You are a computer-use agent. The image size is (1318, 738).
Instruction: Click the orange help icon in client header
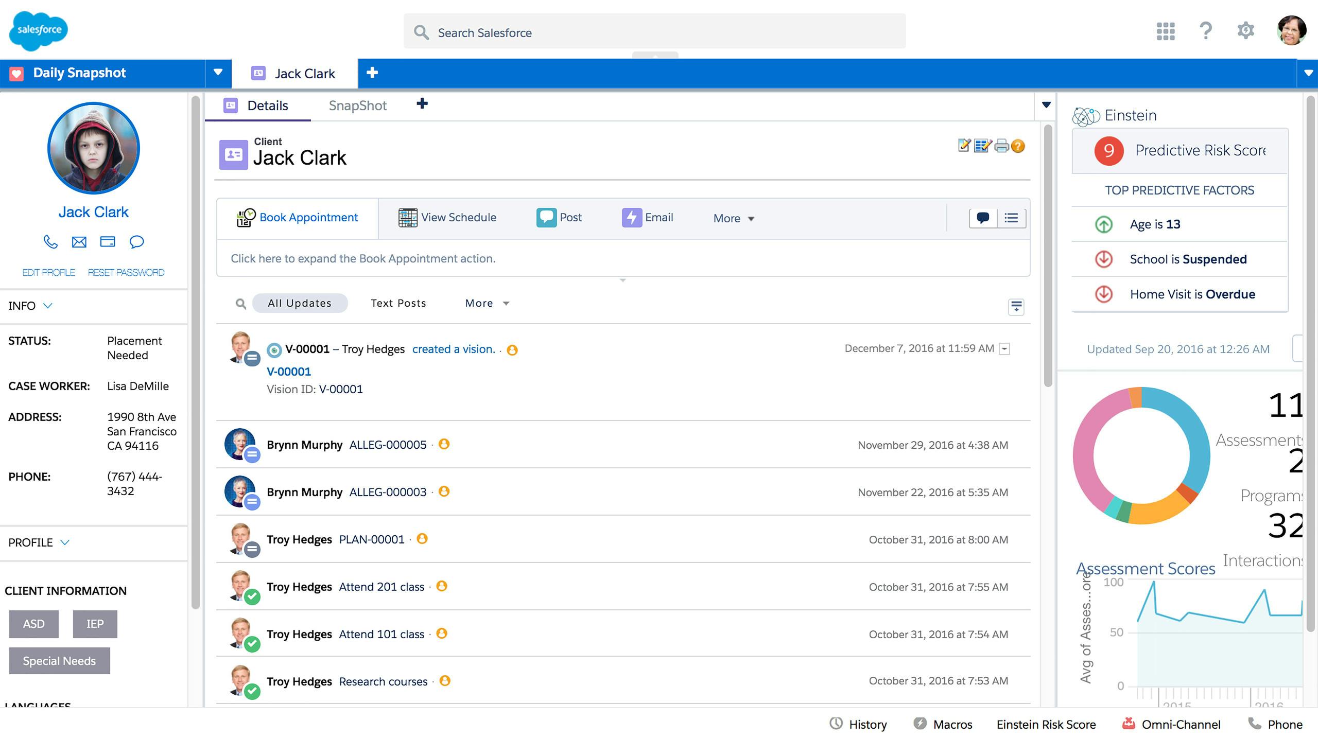pos(1018,146)
